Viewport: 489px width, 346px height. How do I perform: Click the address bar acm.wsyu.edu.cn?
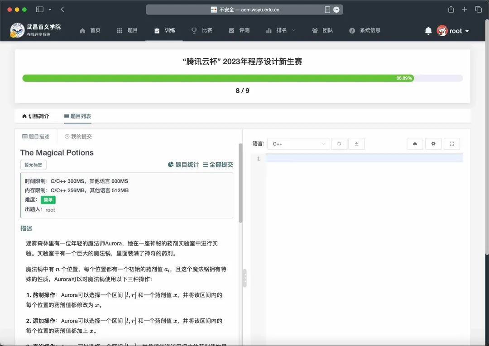pyautogui.click(x=244, y=9)
